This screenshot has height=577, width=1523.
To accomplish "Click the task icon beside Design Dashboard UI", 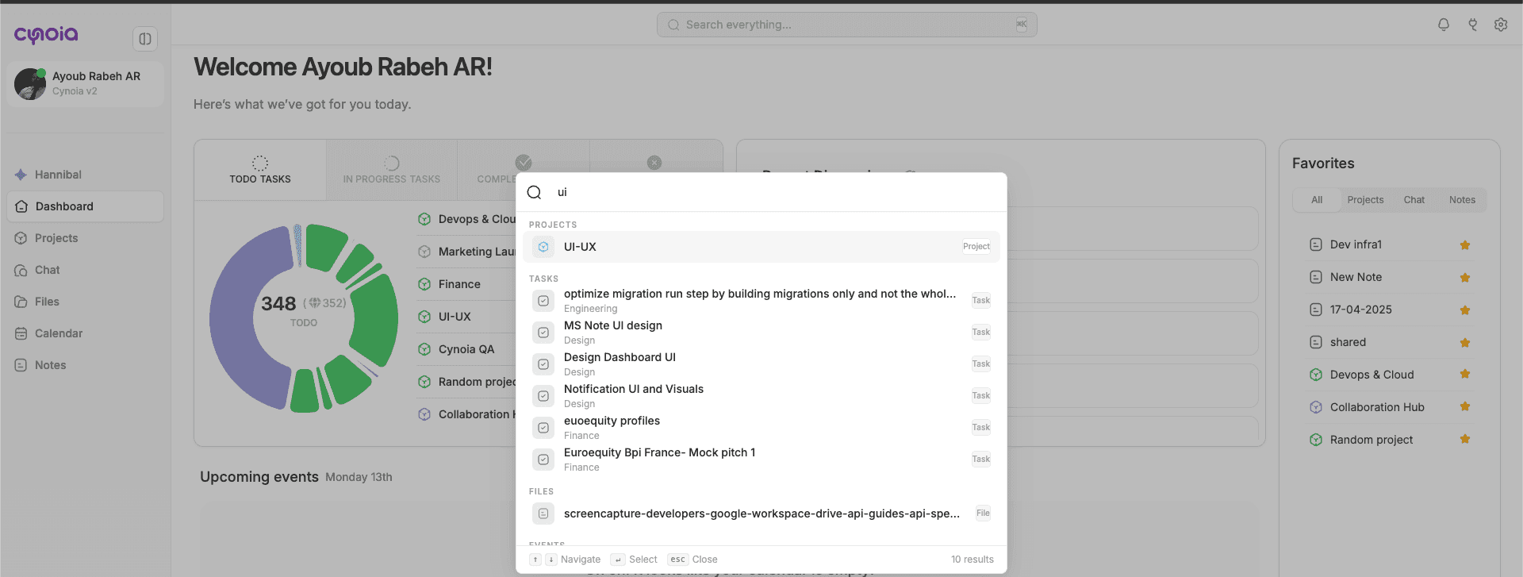I will click(x=543, y=364).
